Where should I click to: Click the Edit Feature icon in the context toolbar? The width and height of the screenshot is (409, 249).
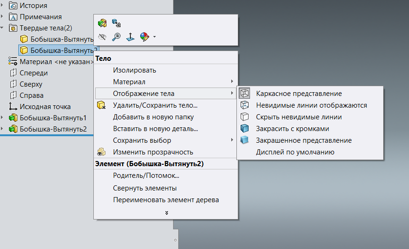(102, 22)
